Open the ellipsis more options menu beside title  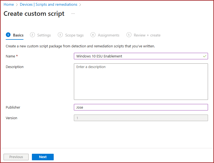coord(73,14)
